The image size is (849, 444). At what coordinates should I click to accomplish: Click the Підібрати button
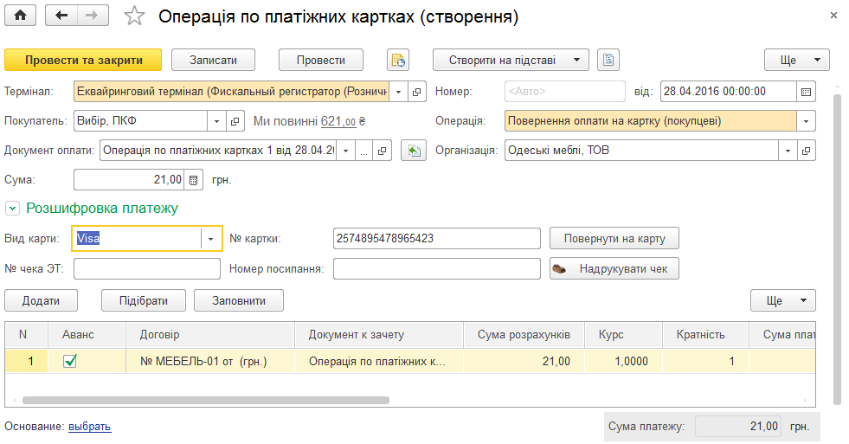pyautogui.click(x=144, y=300)
